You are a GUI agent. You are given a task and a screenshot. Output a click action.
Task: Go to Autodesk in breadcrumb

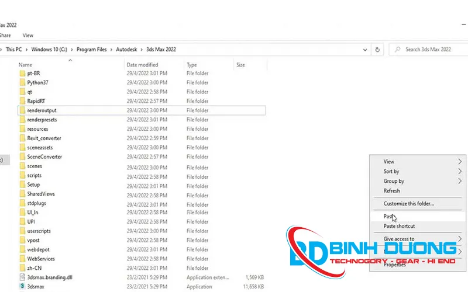pyautogui.click(x=126, y=50)
